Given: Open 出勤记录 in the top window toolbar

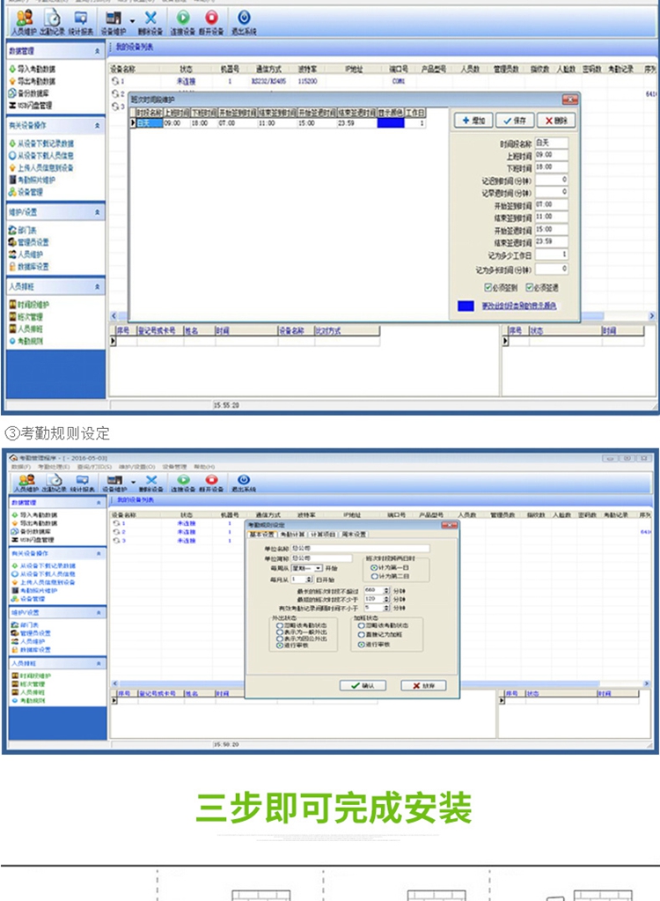Looking at the screenshot, I should click(x=52, y=18).
